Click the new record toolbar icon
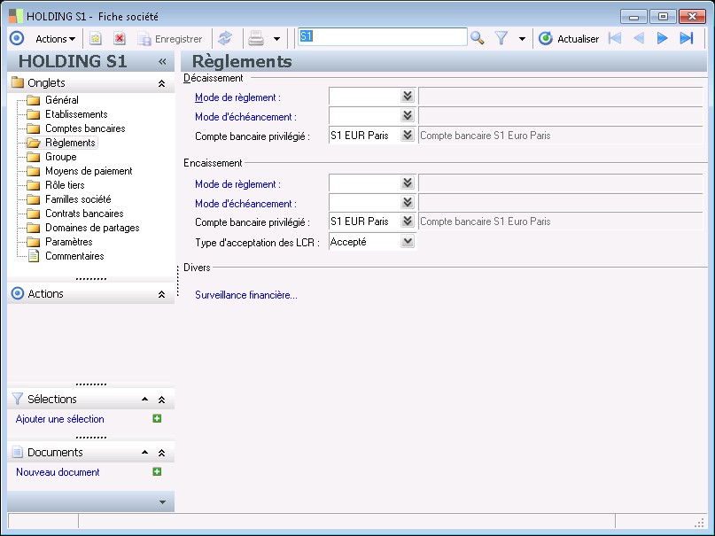 96,39
